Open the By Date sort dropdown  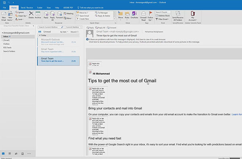click(x=64, y=32)
